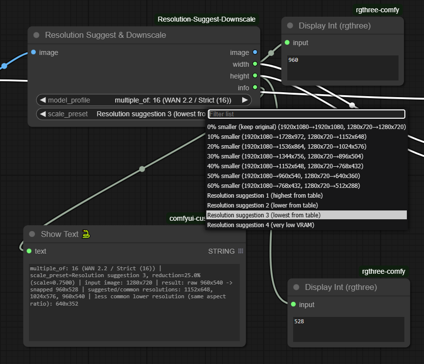The image size is (424, 364).
Task: Collapse the bottom Display Int node showing 528
Action: coord(297,287)
